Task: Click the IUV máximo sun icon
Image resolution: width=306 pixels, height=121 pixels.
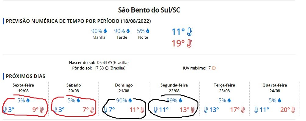Action: [214, 68]
